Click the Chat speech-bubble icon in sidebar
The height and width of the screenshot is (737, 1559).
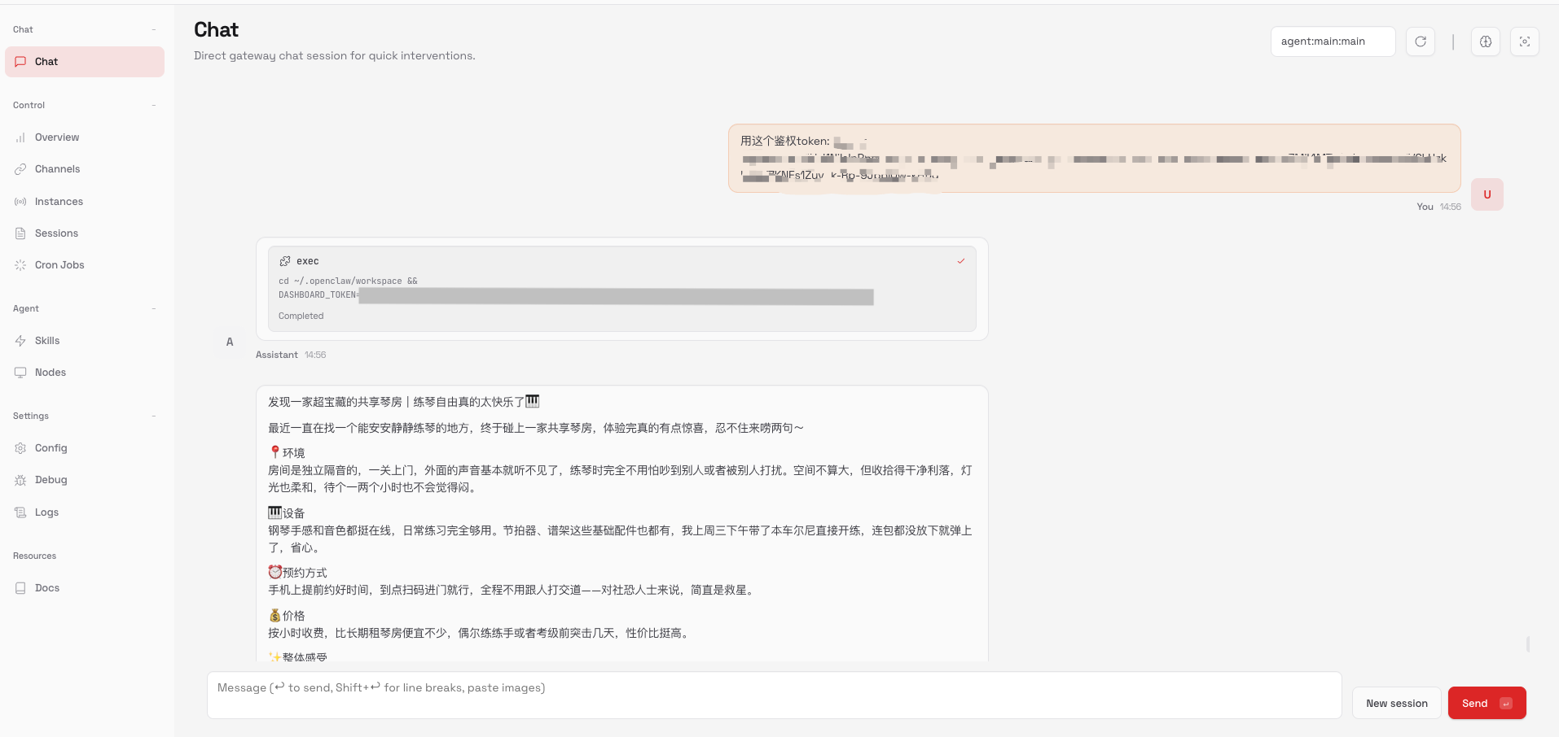coord(20,62)
